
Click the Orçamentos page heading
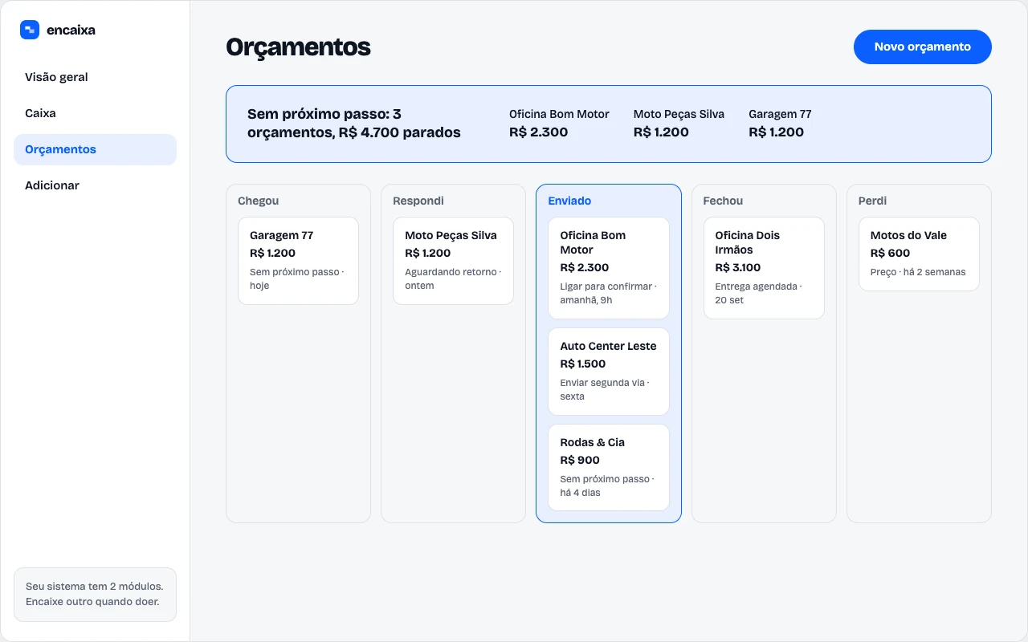click(x=298, y=47)
